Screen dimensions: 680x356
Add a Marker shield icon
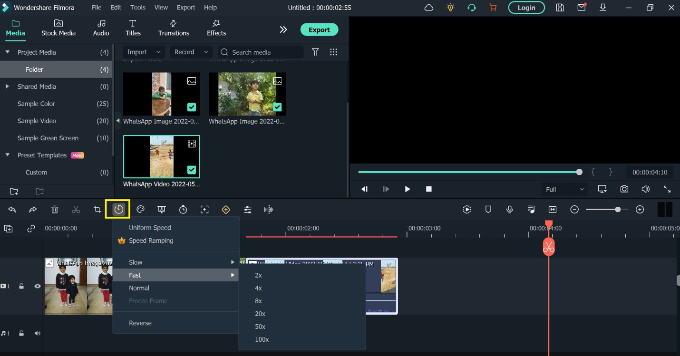(x=488, y=210)
